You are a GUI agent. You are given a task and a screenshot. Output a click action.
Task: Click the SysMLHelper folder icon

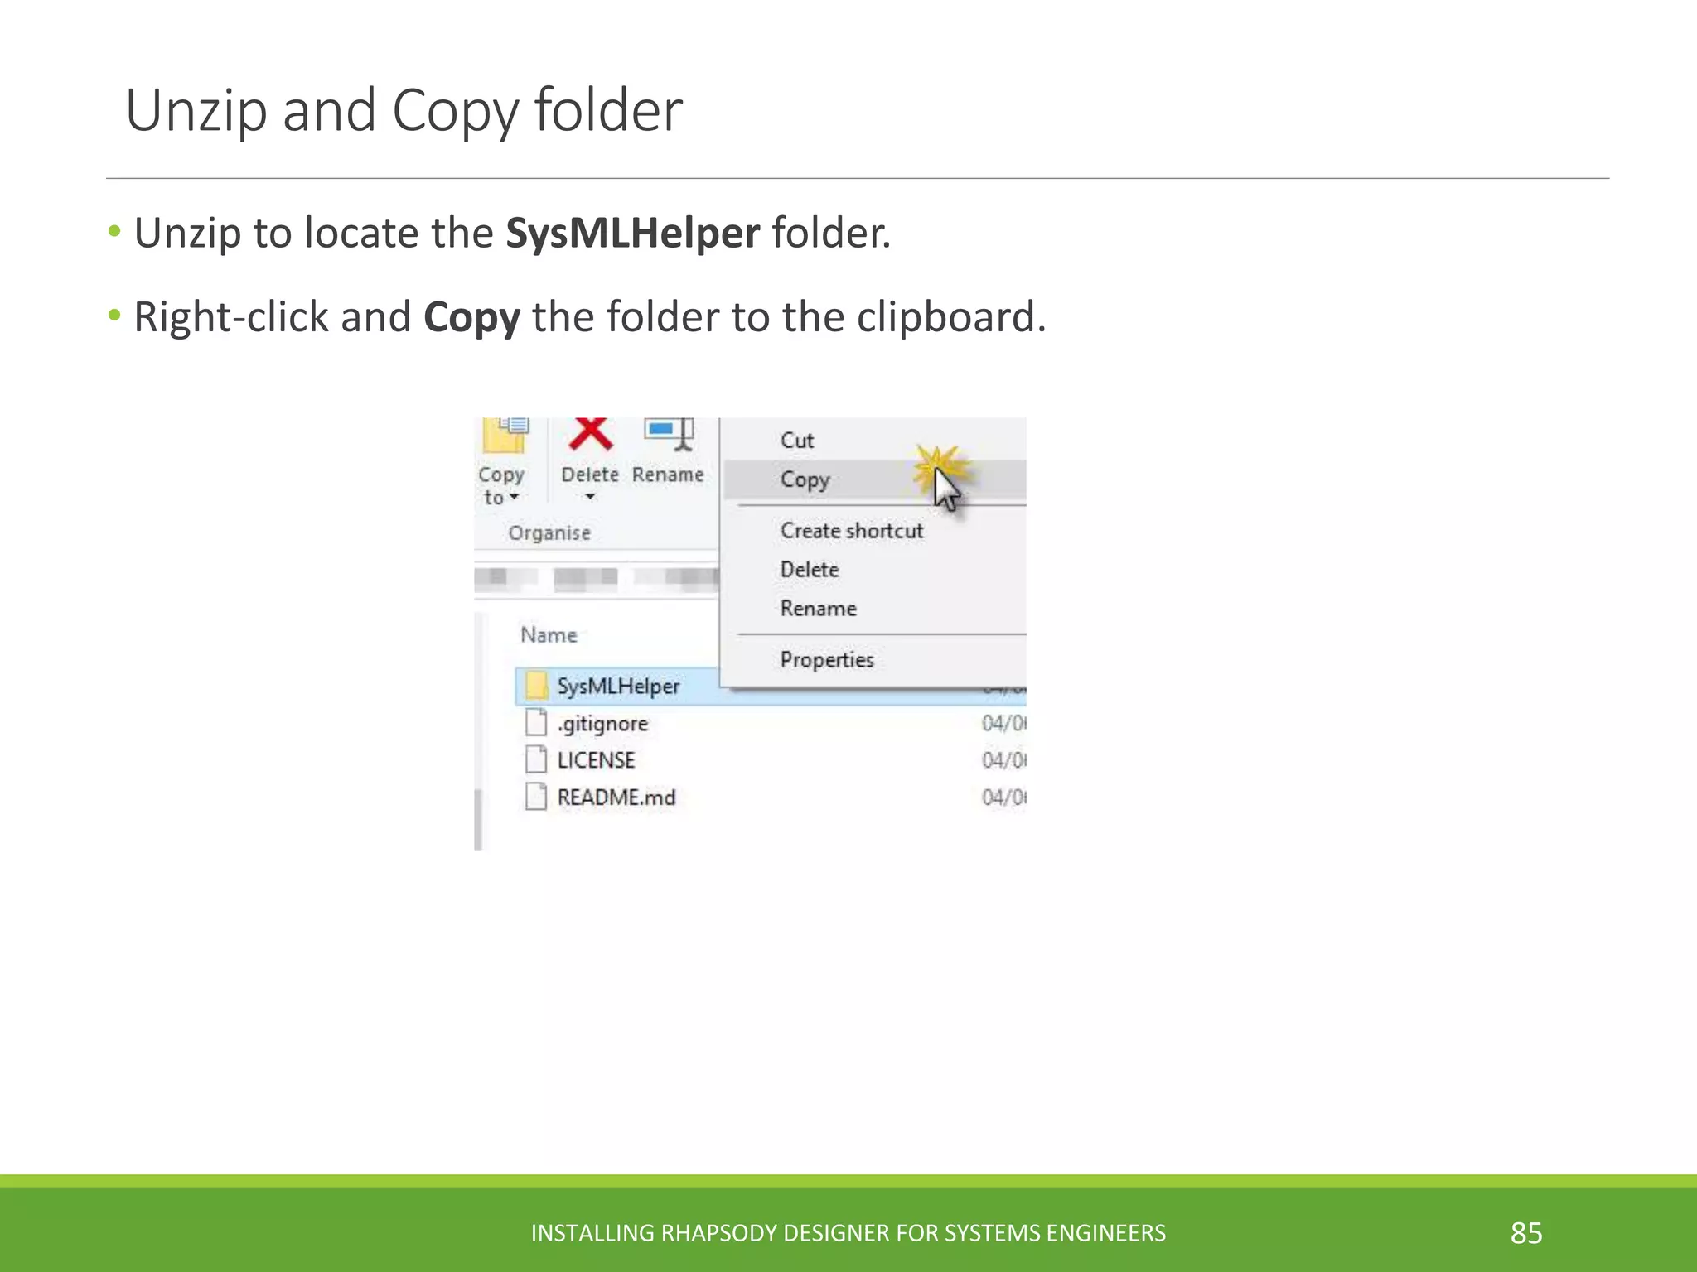click(537, 686)
